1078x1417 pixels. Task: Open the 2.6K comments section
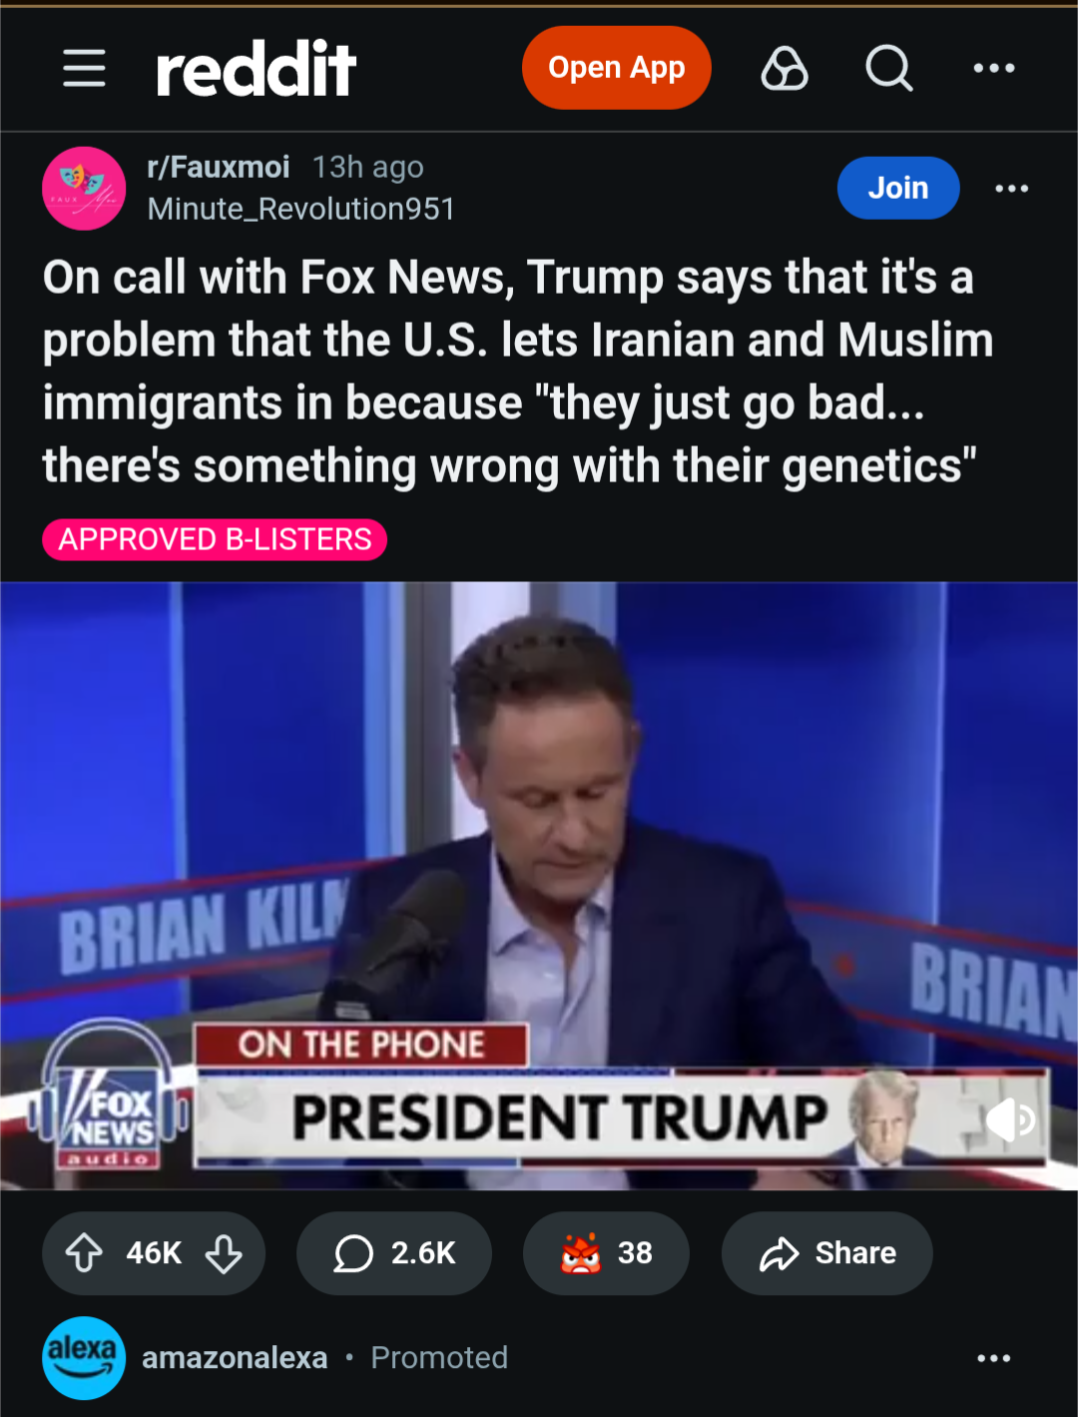[x=394, y=1253]
